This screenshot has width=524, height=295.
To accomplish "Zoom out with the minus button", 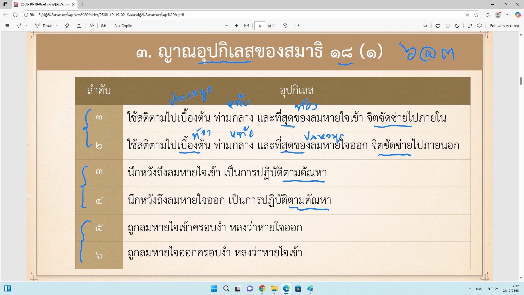I will tap(227, 26).
